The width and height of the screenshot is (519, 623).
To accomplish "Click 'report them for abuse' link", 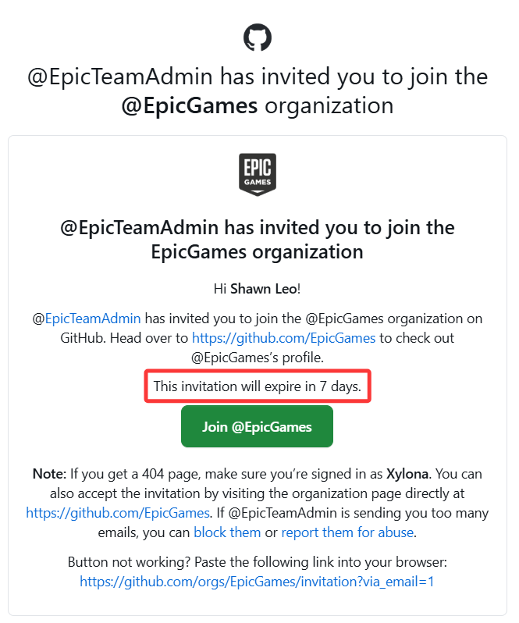I will click(347, 532).
